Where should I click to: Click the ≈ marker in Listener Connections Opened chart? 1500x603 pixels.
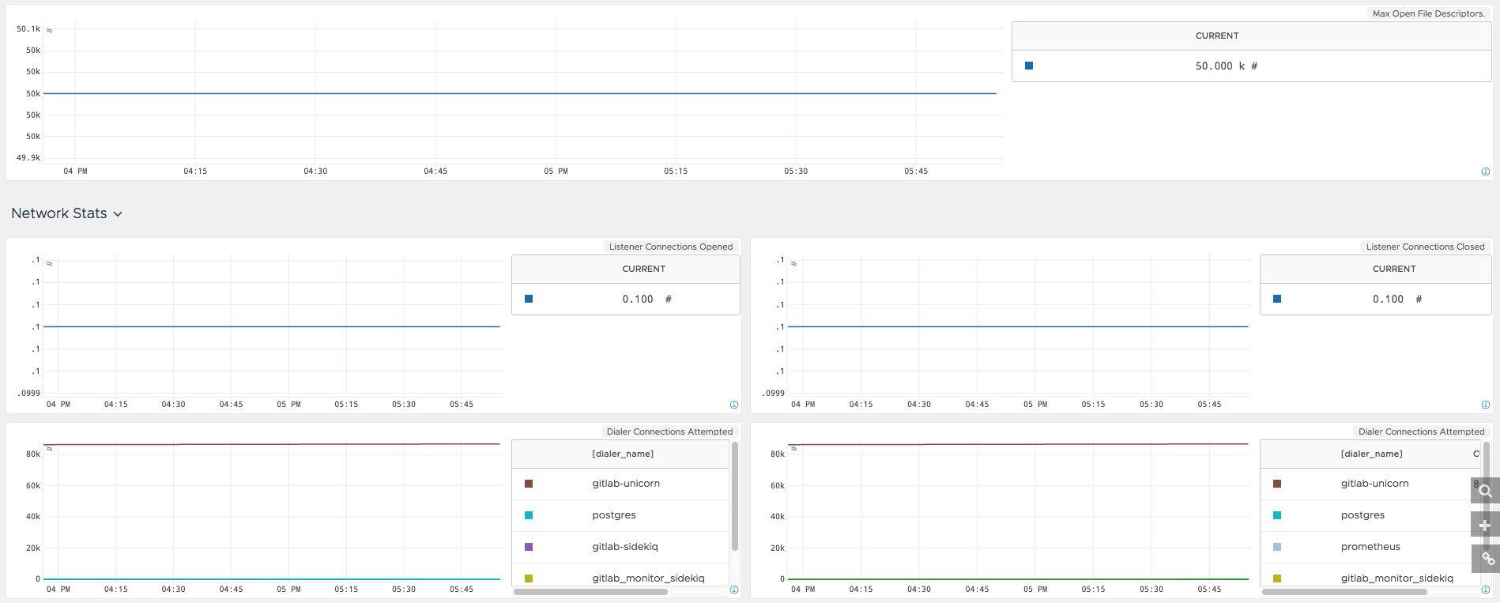49,263
